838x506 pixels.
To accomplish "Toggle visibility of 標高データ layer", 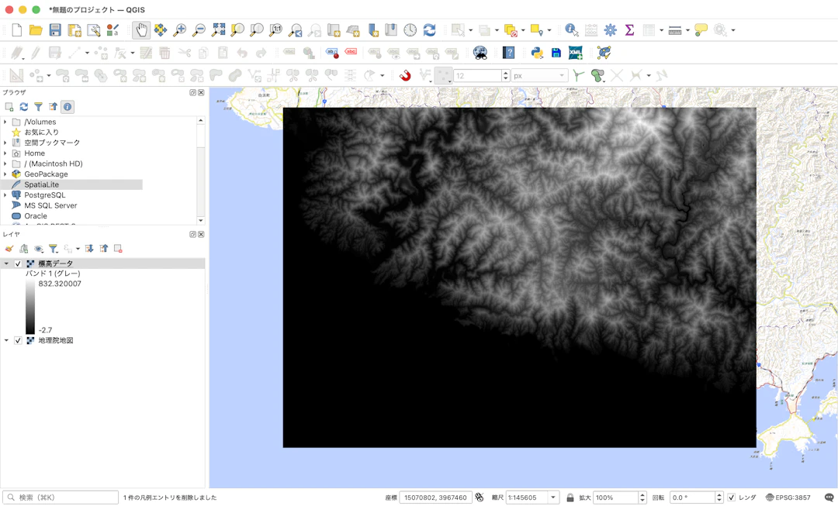I will (18, 263).
